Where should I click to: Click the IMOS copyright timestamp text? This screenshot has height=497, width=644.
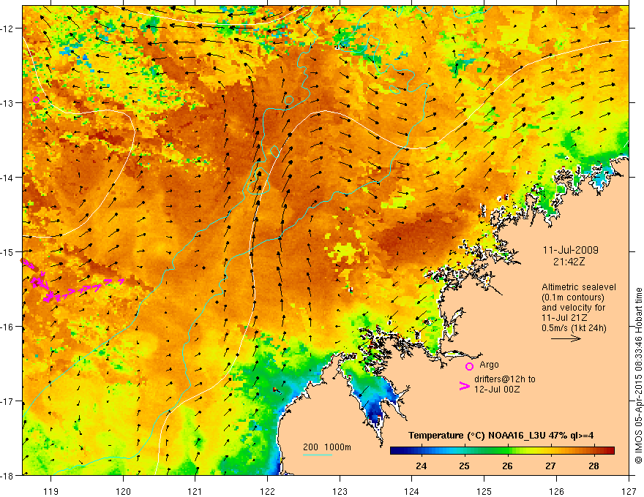pyautogui.click(x=638, y=375)
